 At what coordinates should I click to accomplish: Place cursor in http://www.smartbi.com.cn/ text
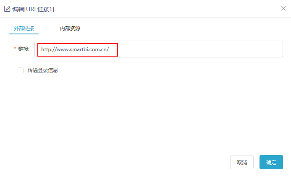tap(75, 49)
